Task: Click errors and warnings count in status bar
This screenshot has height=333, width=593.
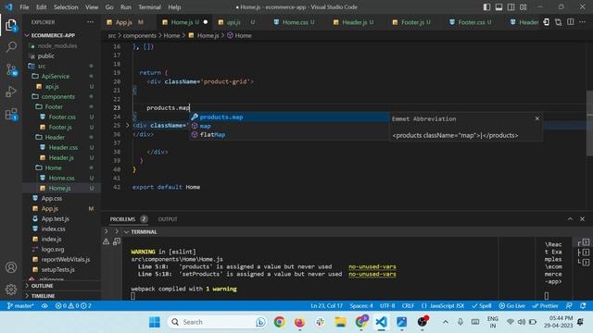Action: click(73, 306)
